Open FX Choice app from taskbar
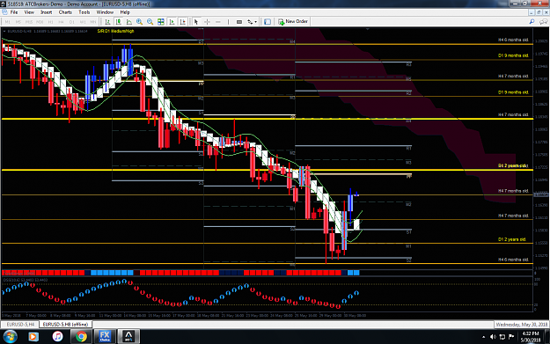The width and height of the screenshot is (550, 344). coord(105,337)
